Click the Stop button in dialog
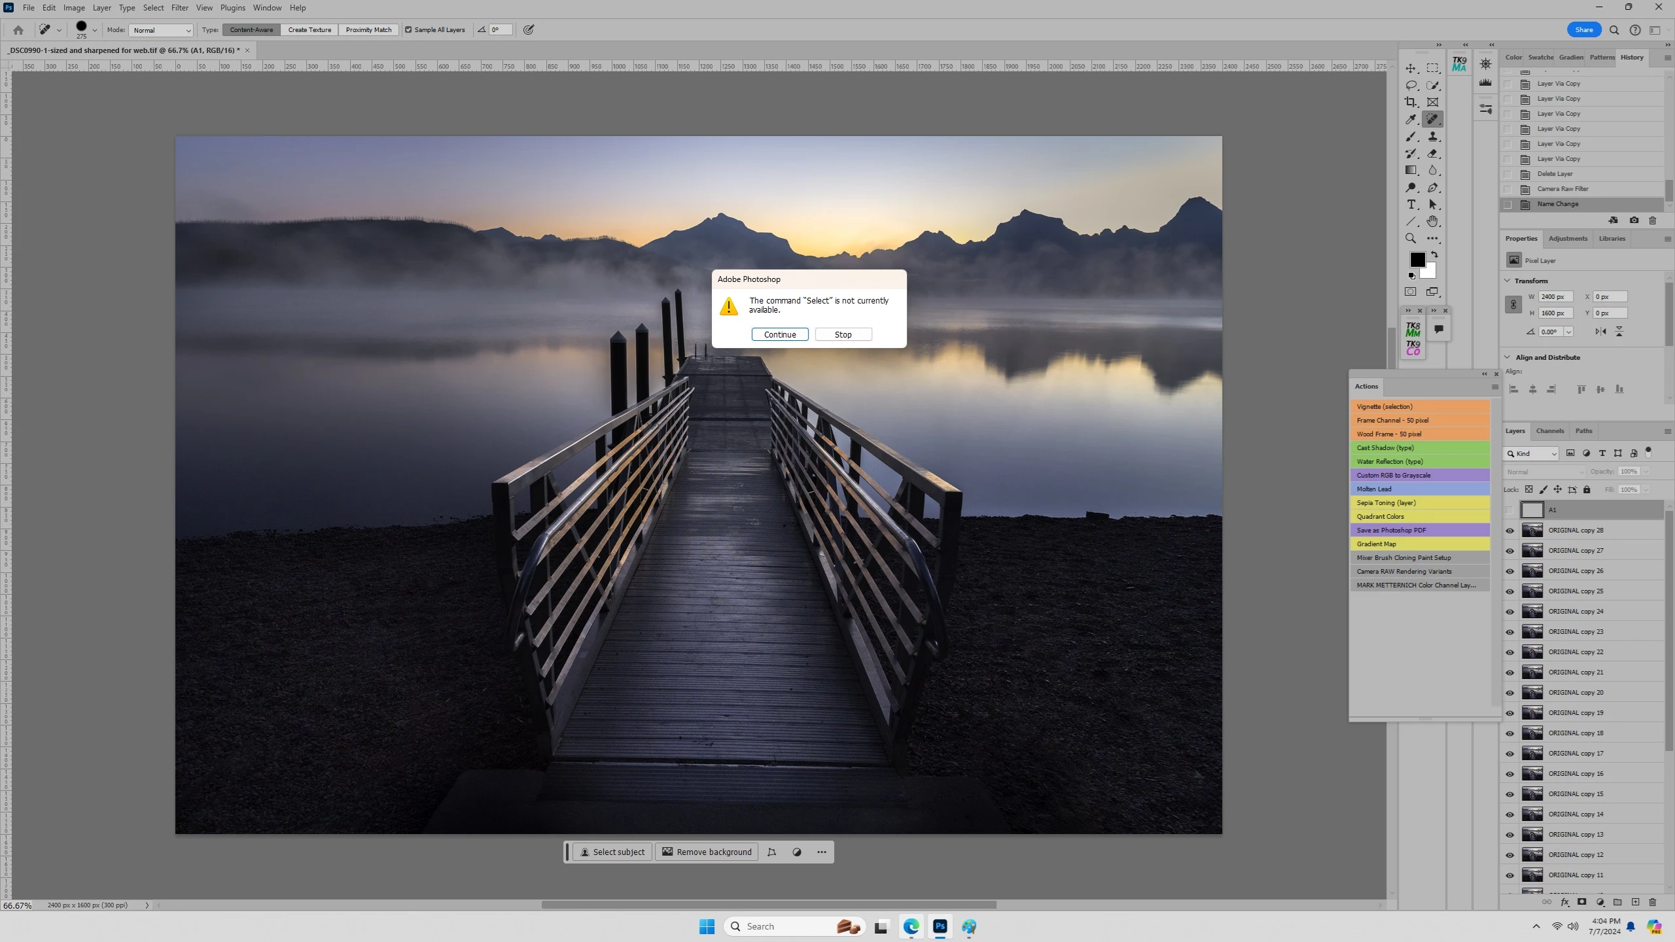This screenshot has height=942, width=1675. (843, 334)
